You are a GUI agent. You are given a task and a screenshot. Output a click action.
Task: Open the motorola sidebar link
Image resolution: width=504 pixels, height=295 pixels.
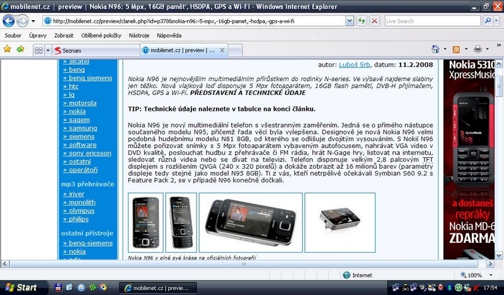click(x=80, y=103)
